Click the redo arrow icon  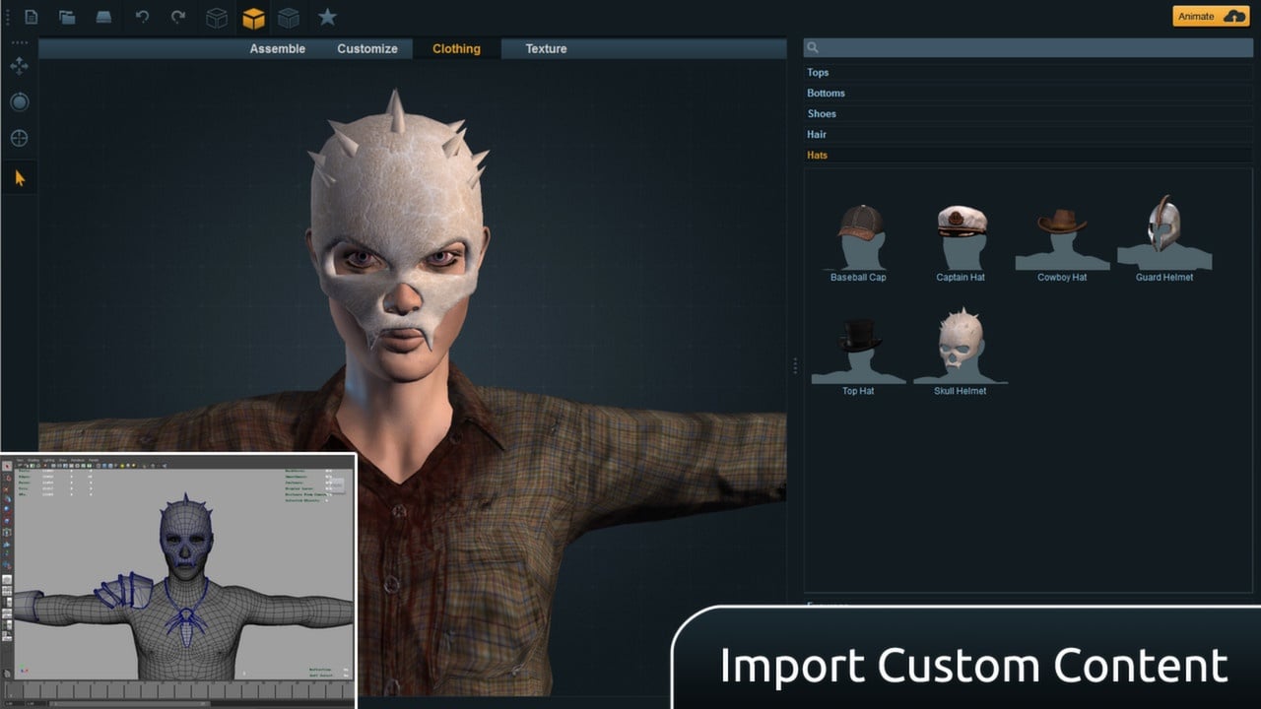[178, 17]
